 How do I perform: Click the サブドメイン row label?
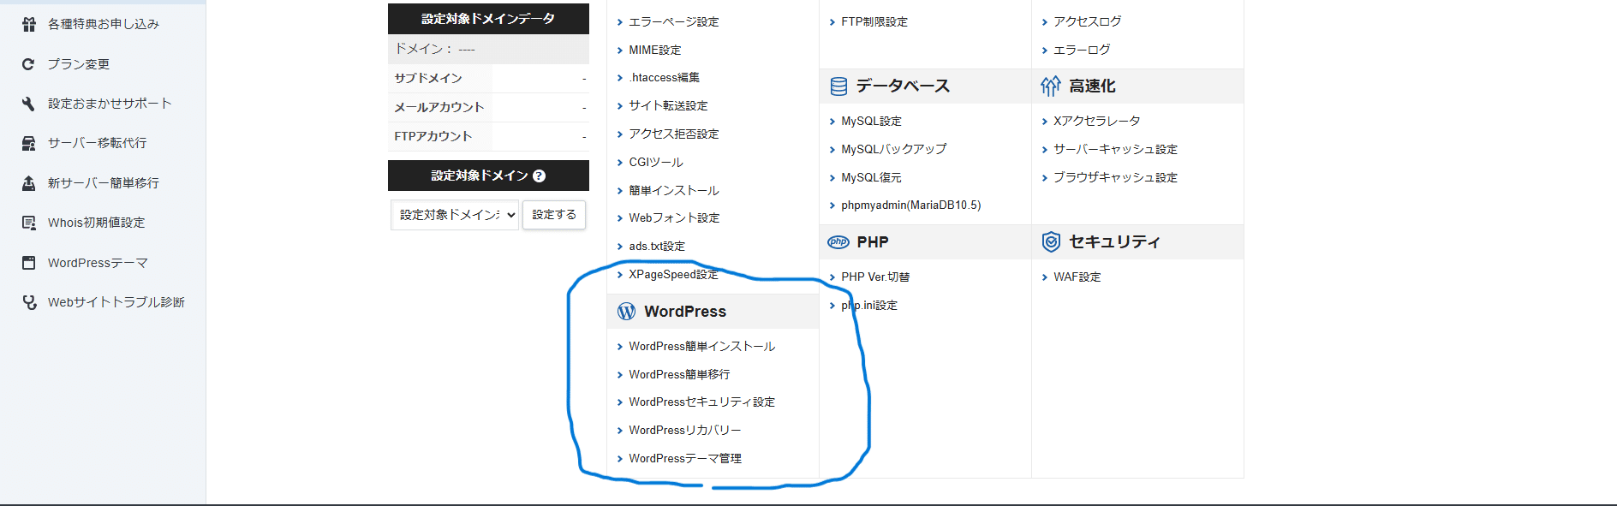(x=428, y=78)
